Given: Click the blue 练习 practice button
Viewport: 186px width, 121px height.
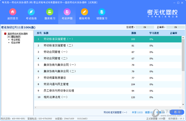Looking at the screenshot, I should (x=177, y=112).
